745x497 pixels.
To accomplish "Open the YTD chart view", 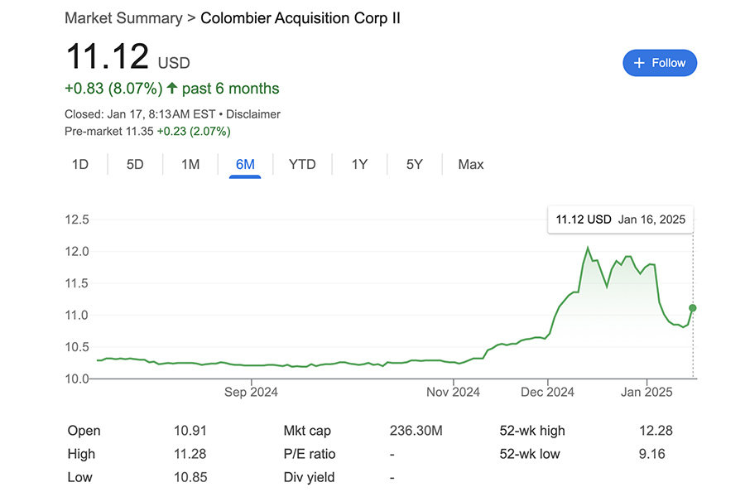I will (302, 164).
